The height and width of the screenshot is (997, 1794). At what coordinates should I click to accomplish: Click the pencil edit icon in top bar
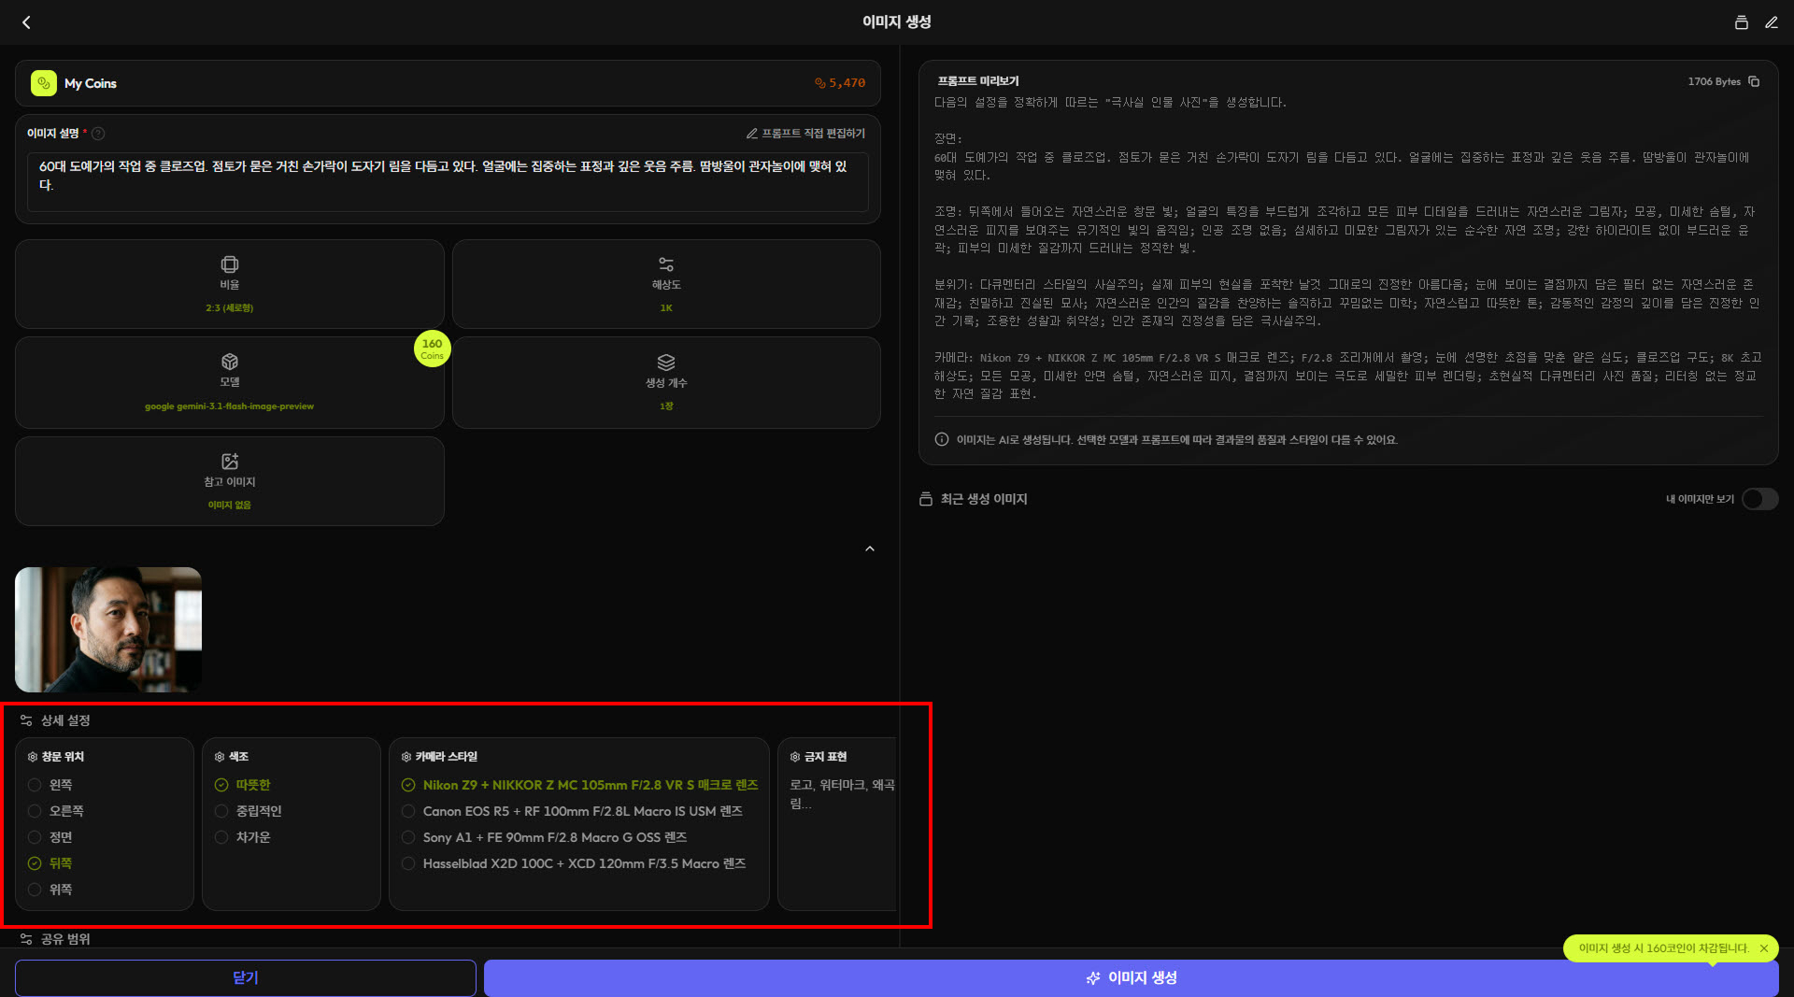(x=1771, y=22)
